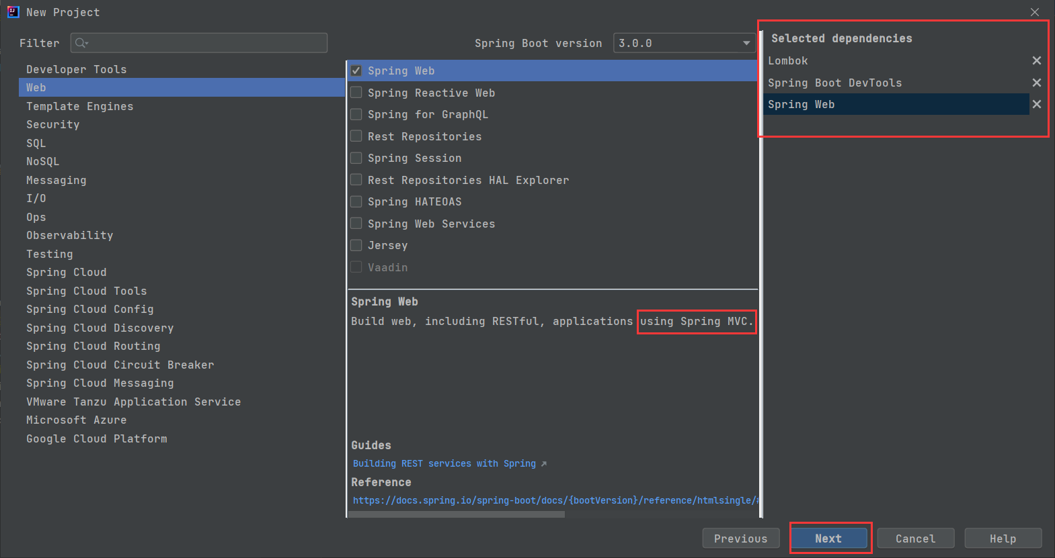
Task: Enable Spring Web Services checkbox
Action: [x=356, y=224]
